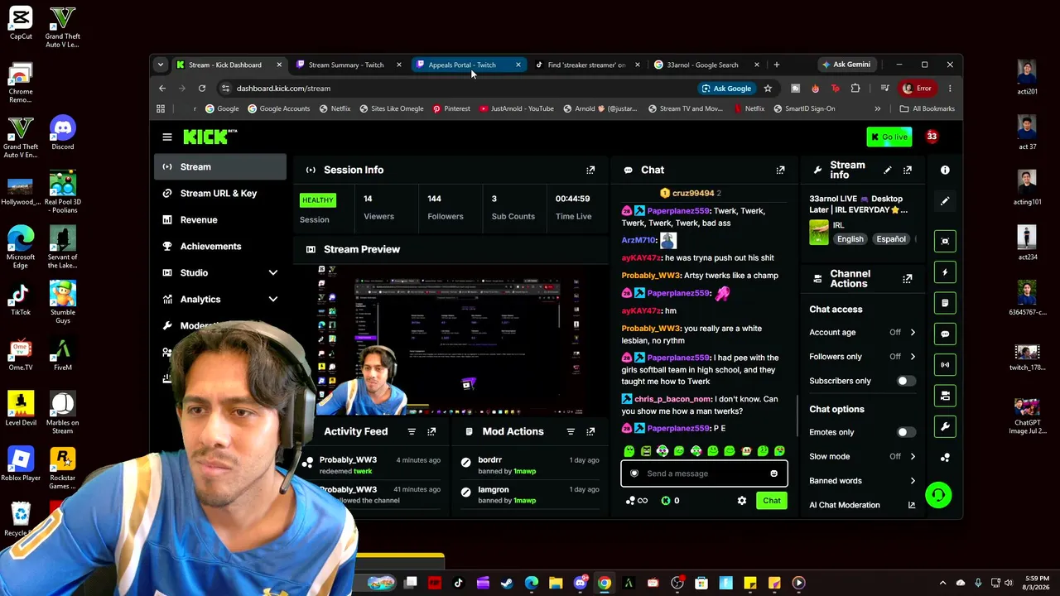The image size is (1060, 596).
Task: Filter the Mod Actions list
Action: click(x=571, y=431)
